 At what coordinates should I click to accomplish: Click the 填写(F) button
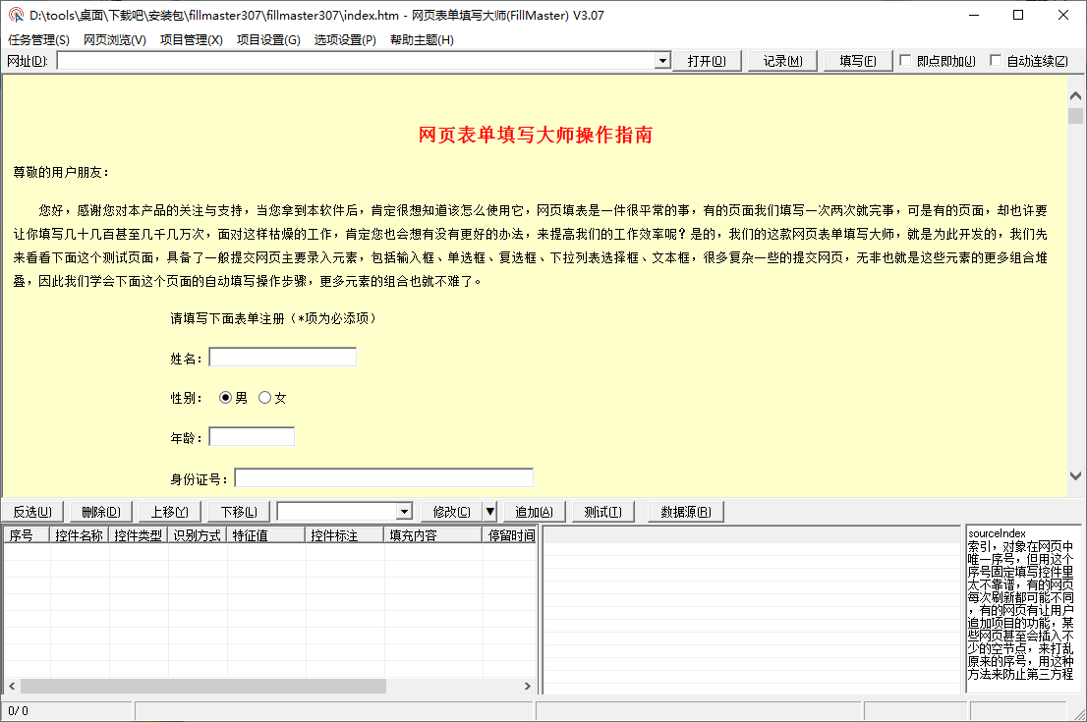858,61
